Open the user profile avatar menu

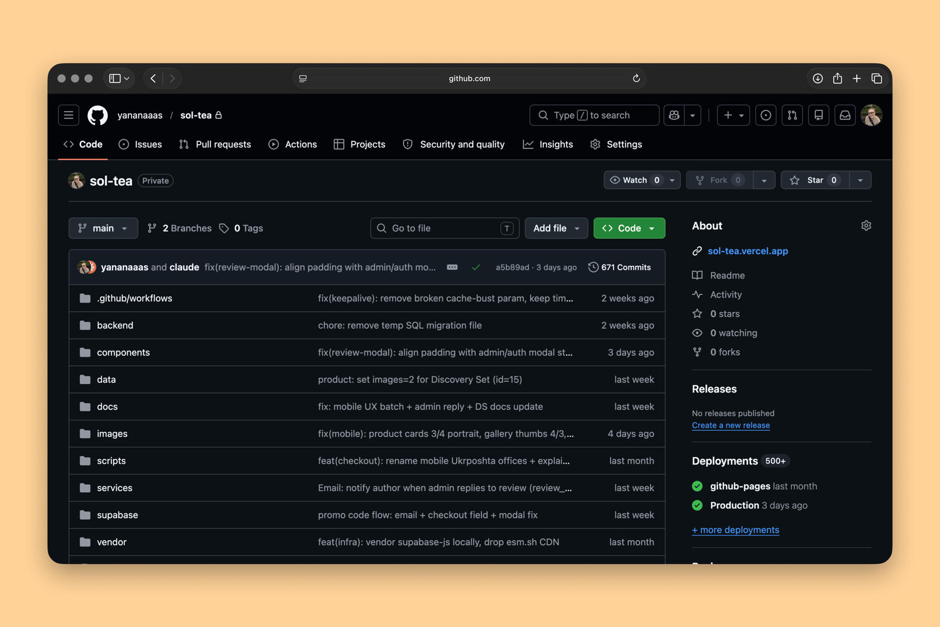point(871,115)
